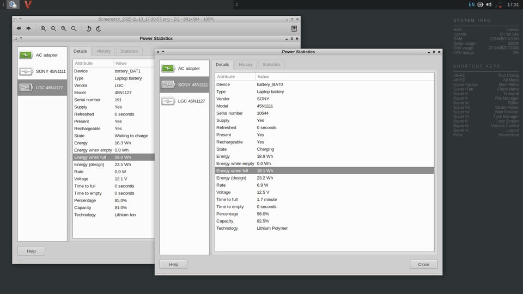Image resolution: width=523 pixels, height=294 pixels.
Task: Switch to History tab in front window
Action: pyautogui.click(x=246, y=64)
